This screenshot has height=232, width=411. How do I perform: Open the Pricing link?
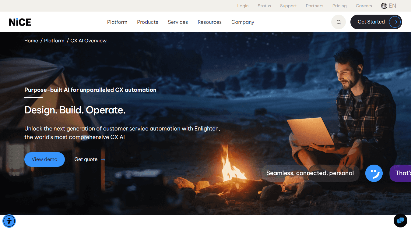pos(339,6)
